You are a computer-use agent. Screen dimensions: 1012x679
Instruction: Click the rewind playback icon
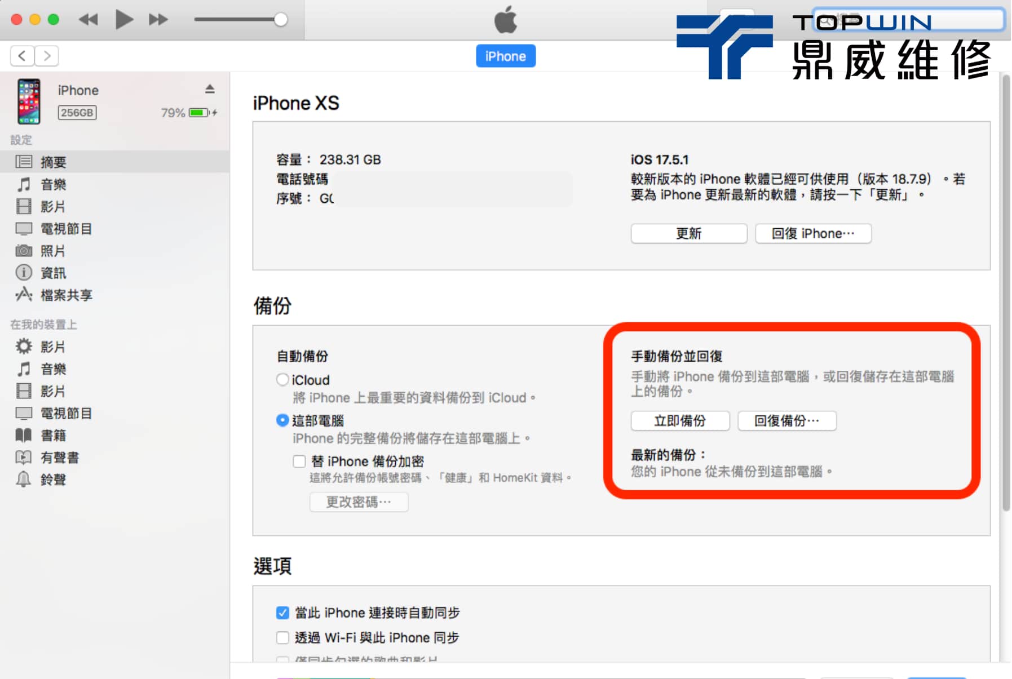coord(89,20)
